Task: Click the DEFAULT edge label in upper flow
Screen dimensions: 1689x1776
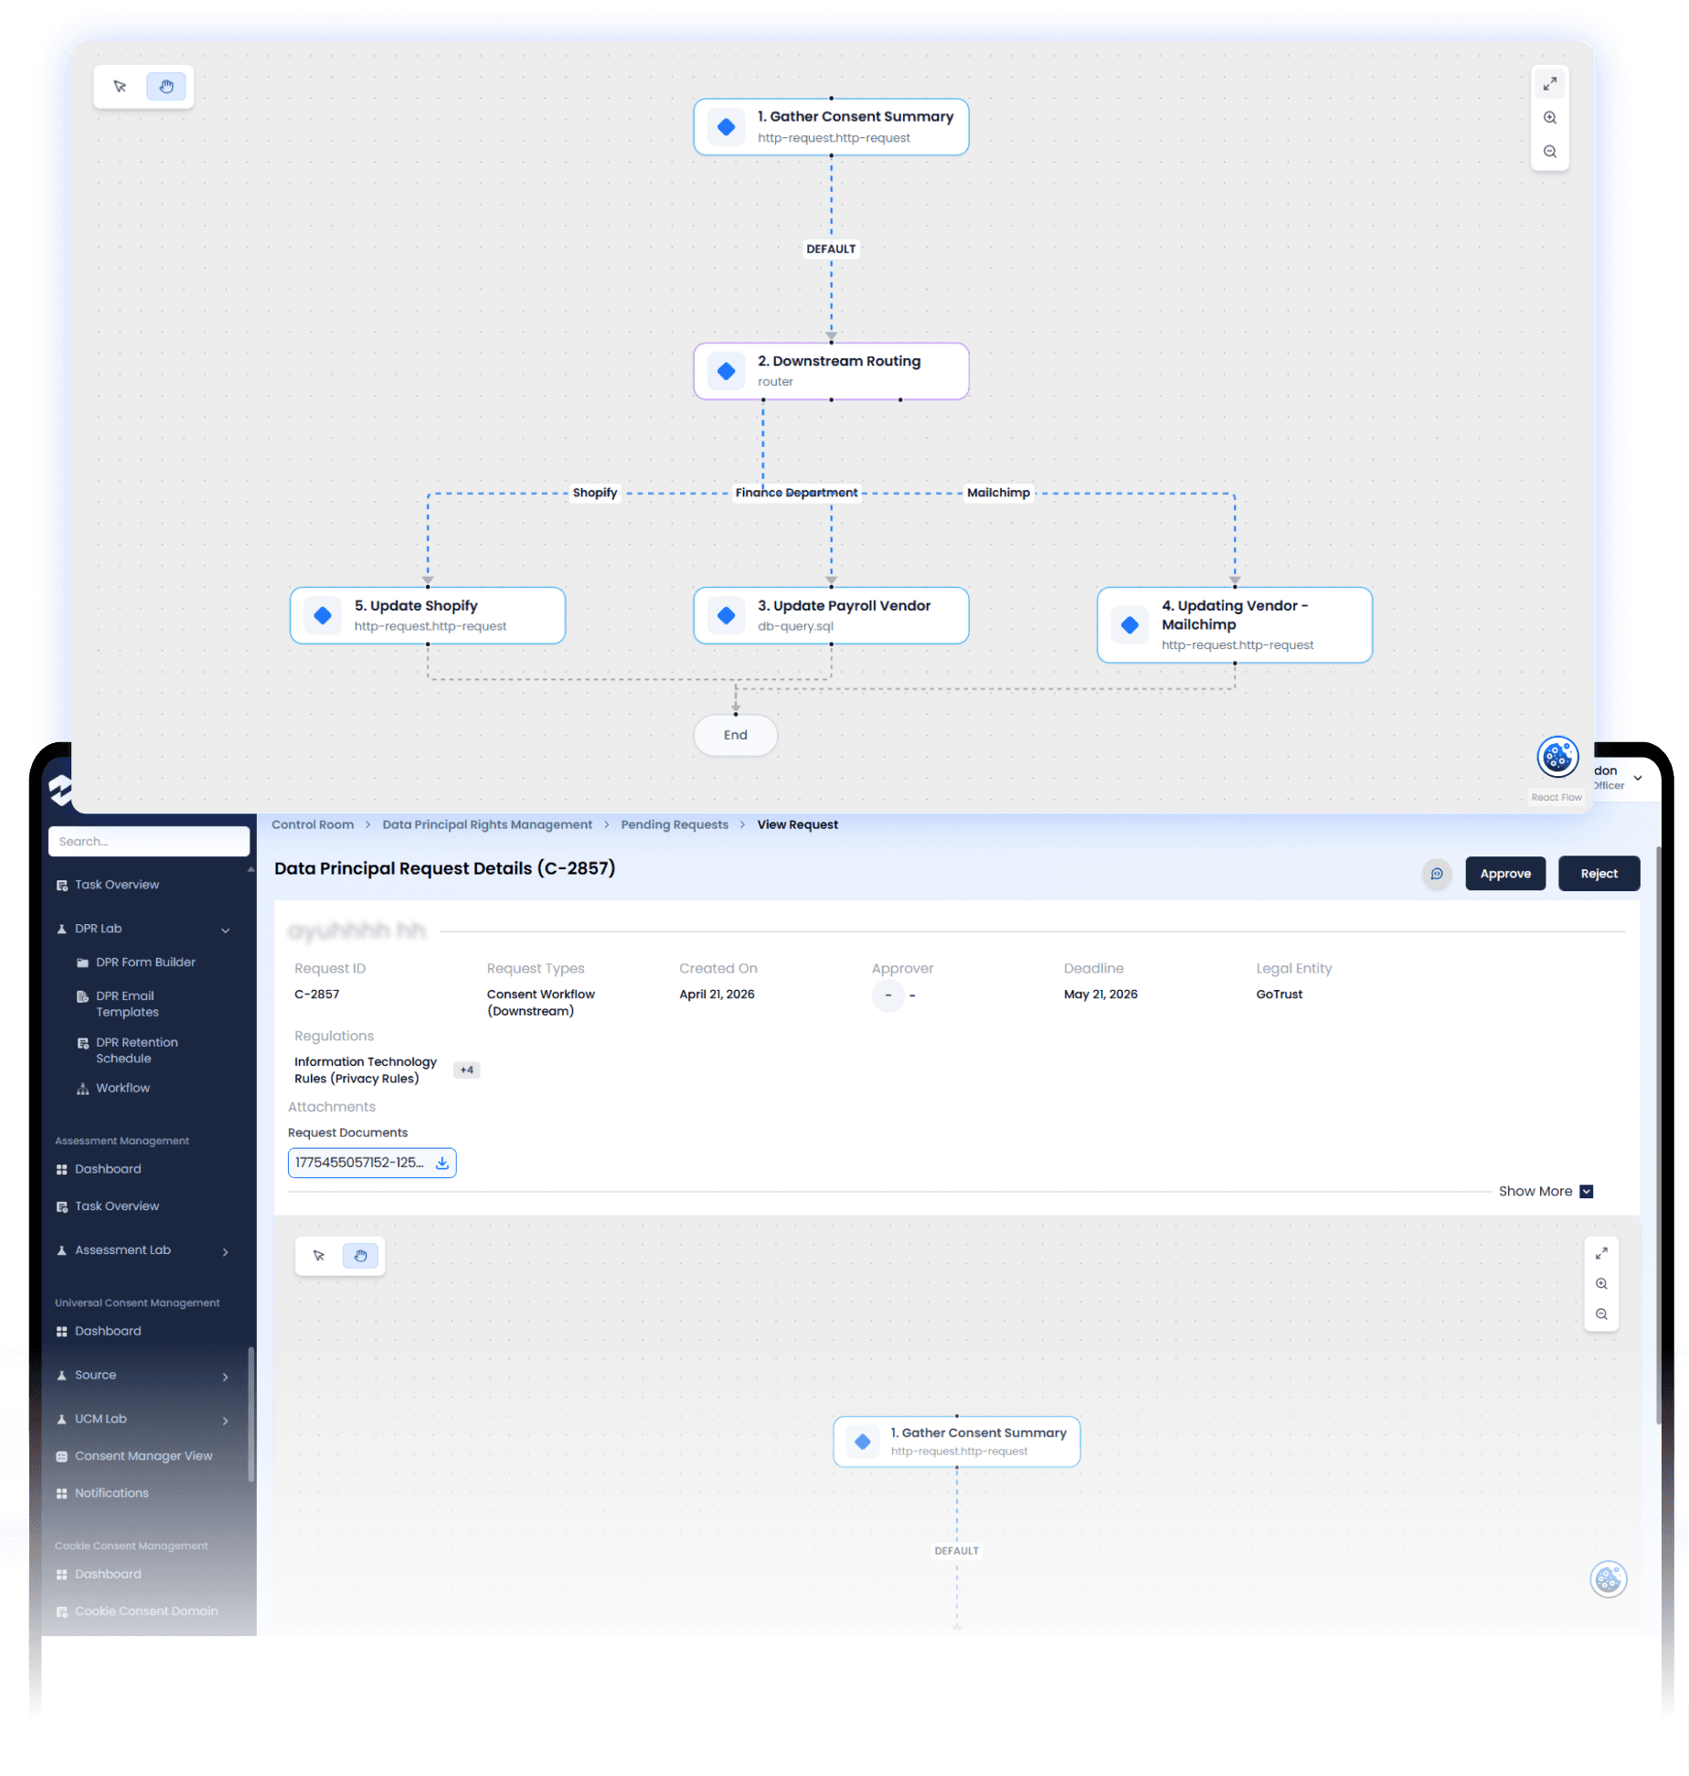Action: tap(831, 249)
